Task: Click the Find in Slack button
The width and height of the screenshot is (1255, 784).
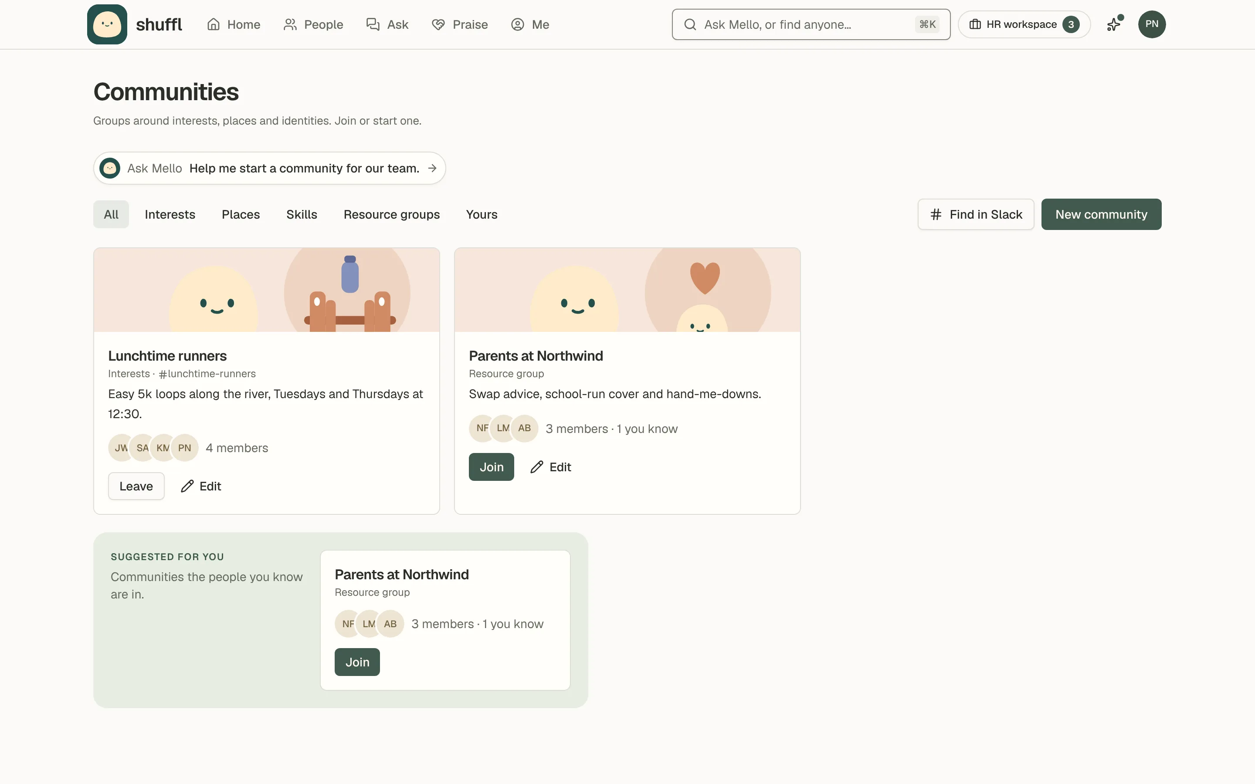Action: (x=976, y=214)
